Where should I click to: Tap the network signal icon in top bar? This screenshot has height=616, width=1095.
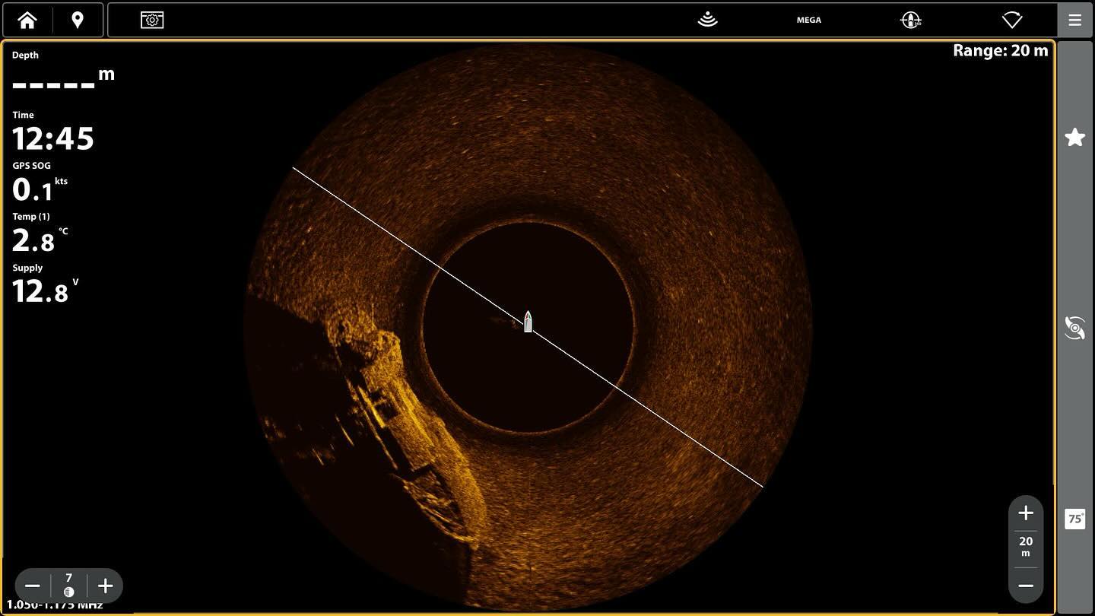tap(1011, 21)
